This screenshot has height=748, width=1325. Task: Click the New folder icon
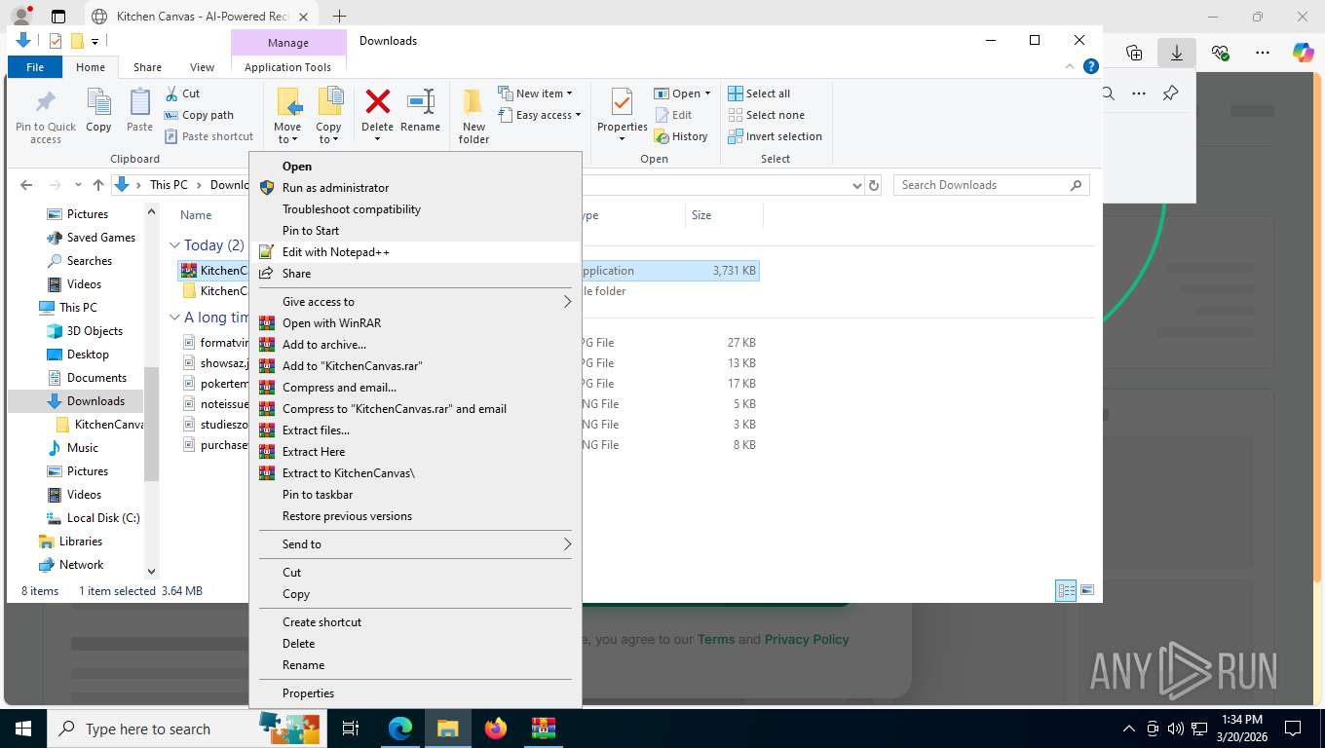click(473, 101)
